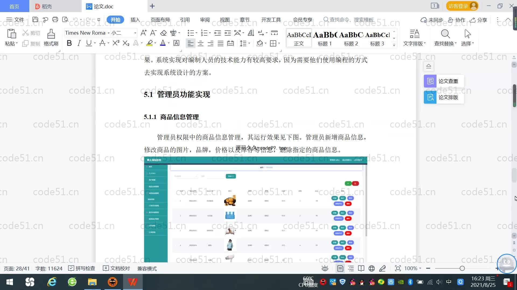This screenshot has width=517, height=290.
Task: Click the full screen fit icon
Action: tap(398, 268)
